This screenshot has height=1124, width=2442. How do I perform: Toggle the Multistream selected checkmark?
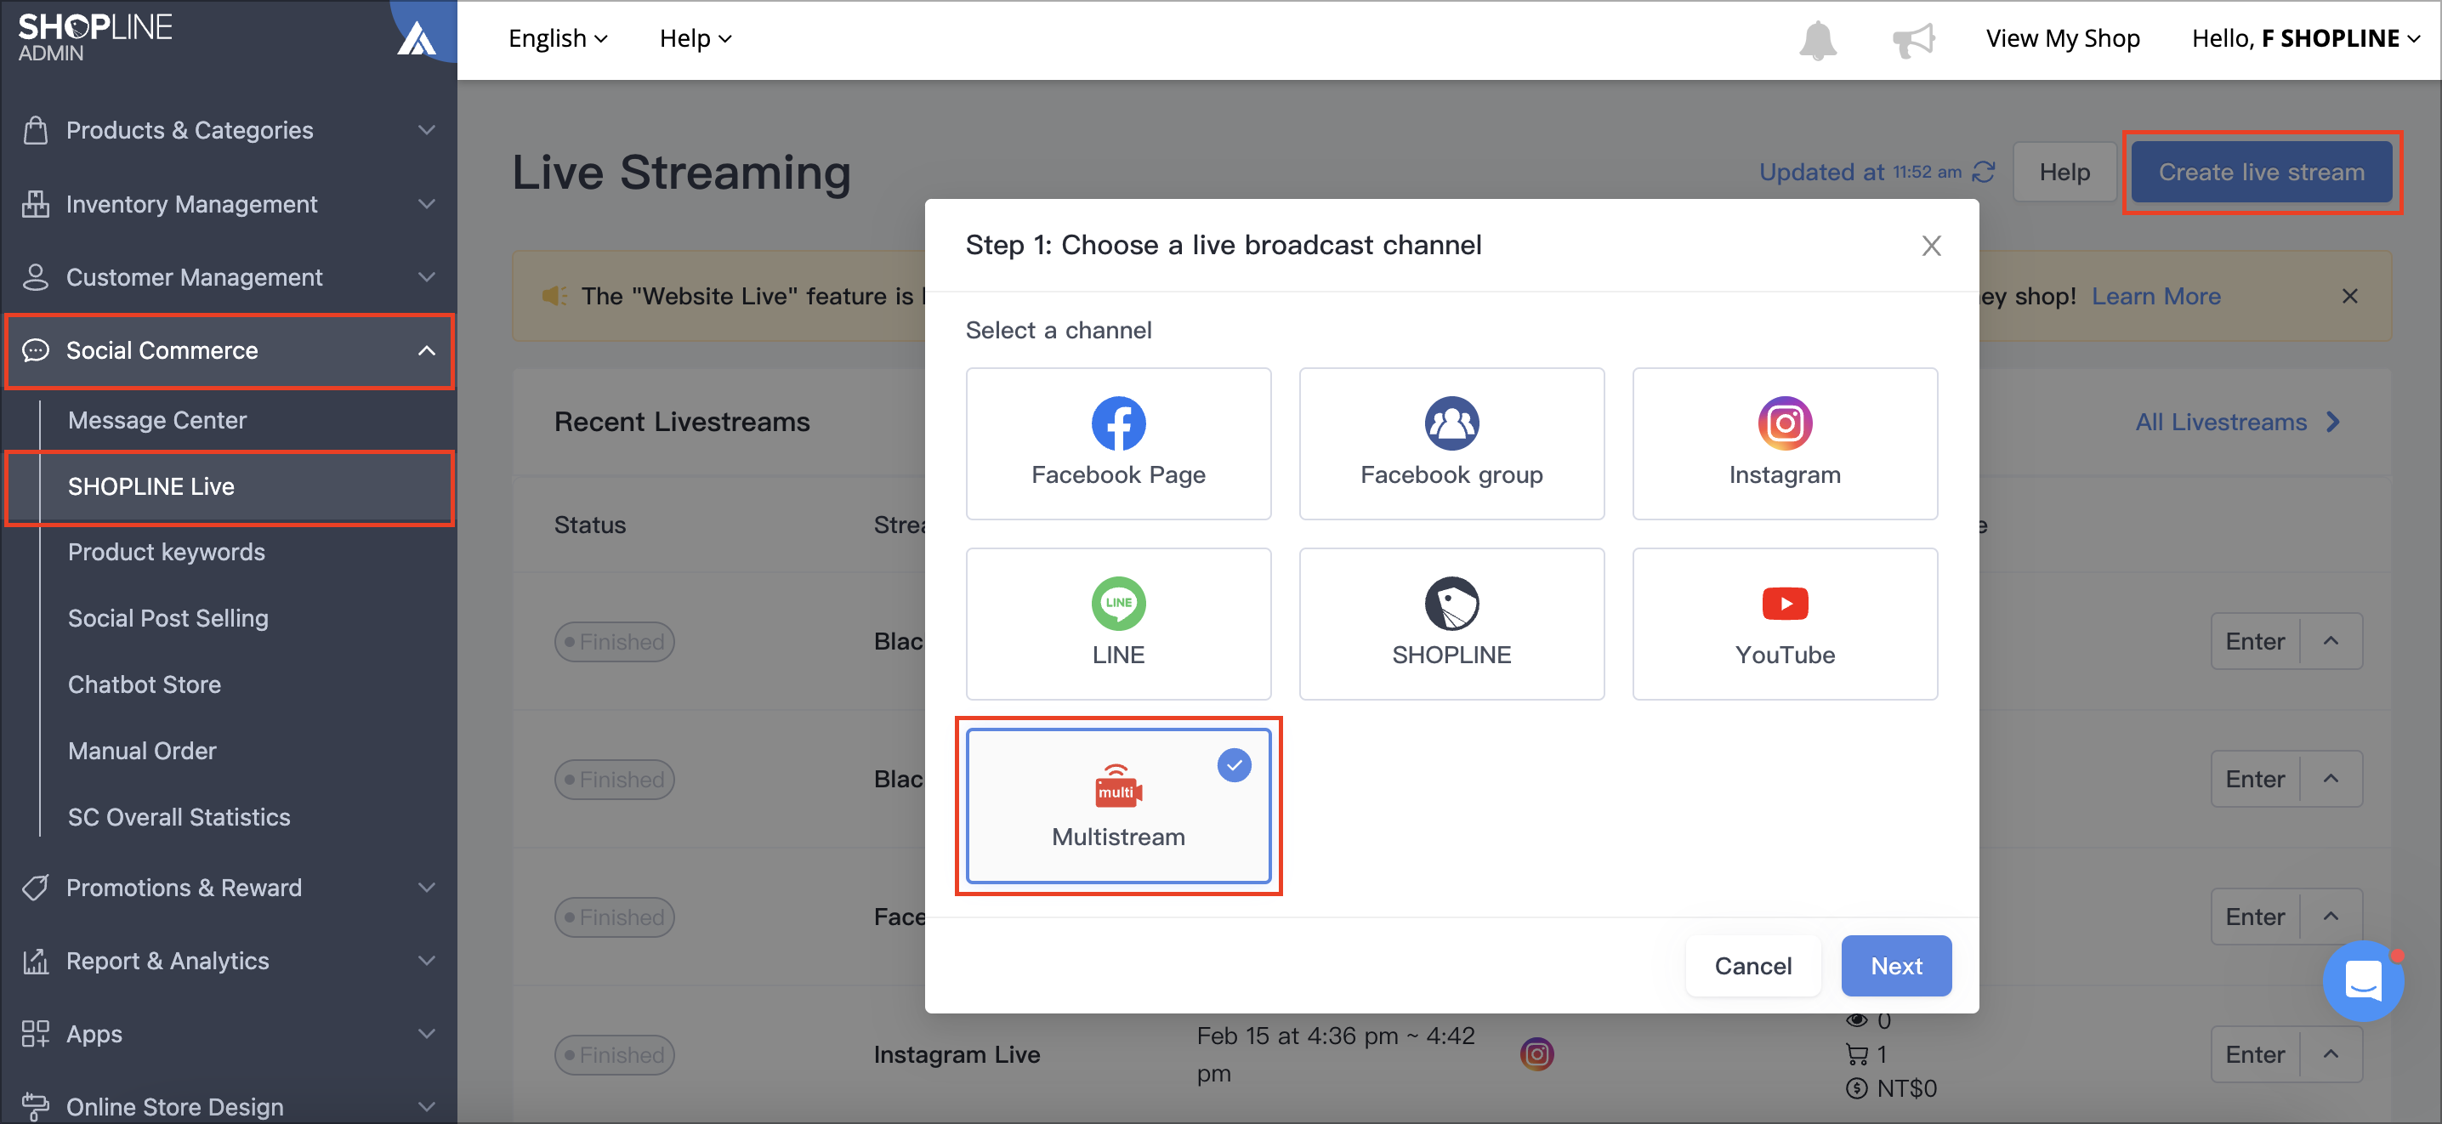coord(1233,765)
